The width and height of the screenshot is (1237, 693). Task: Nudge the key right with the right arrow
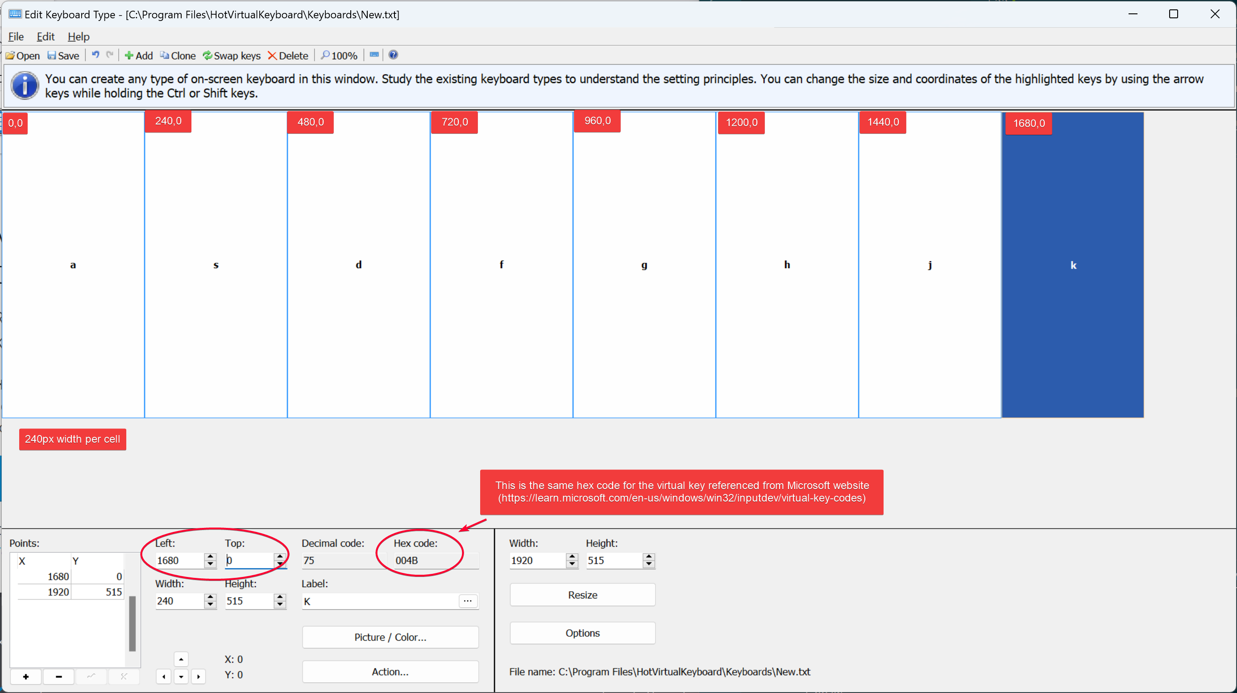[198, 676]
